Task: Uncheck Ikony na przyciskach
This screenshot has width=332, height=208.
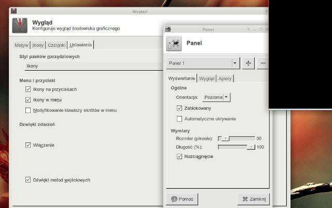Action: (x=28, y=89)
